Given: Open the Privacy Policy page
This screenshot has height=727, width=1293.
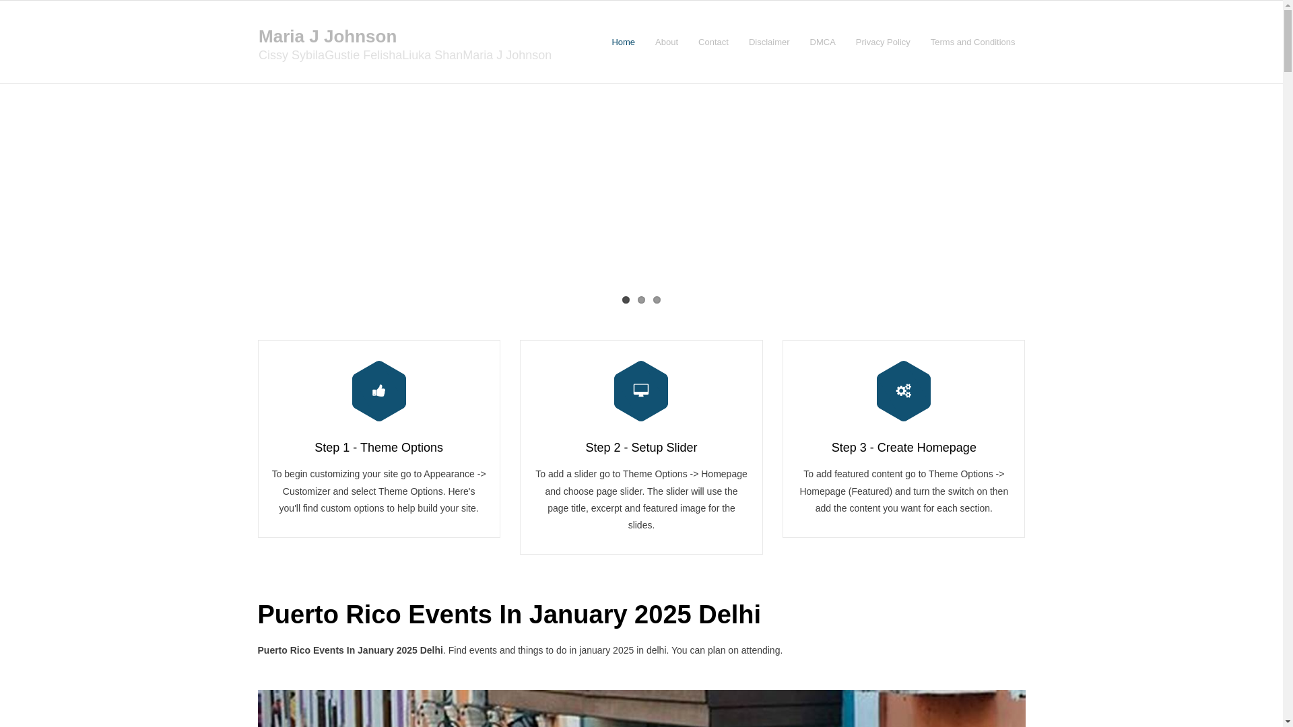Looking at the screenshot, I should tap(883, 42).
